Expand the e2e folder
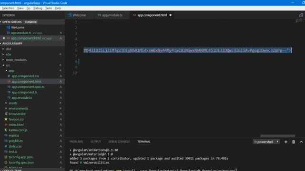Viewport: 305px width, 171px height. (x=9, y=55)
